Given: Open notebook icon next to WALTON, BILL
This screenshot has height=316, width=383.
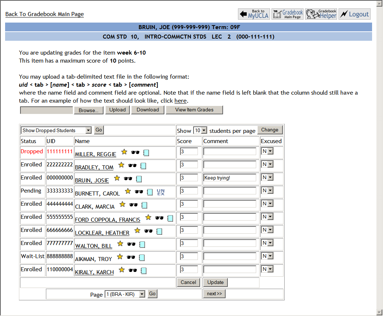Looking at the screenshot, I should [x=142, y=245].
